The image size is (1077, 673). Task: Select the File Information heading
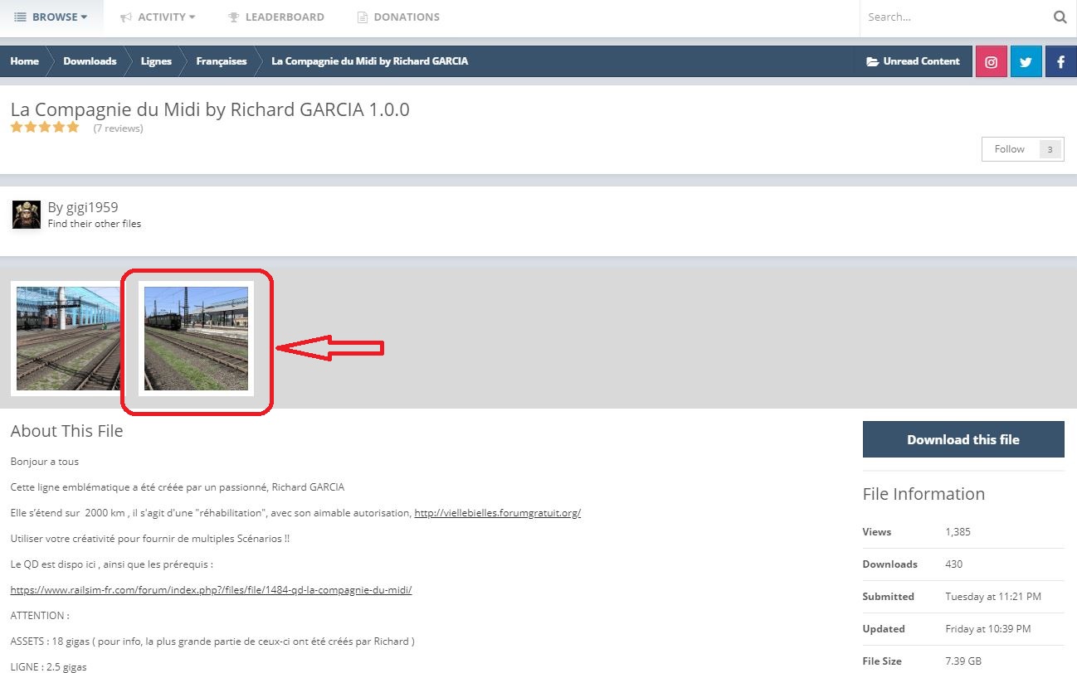click(923, 494)
